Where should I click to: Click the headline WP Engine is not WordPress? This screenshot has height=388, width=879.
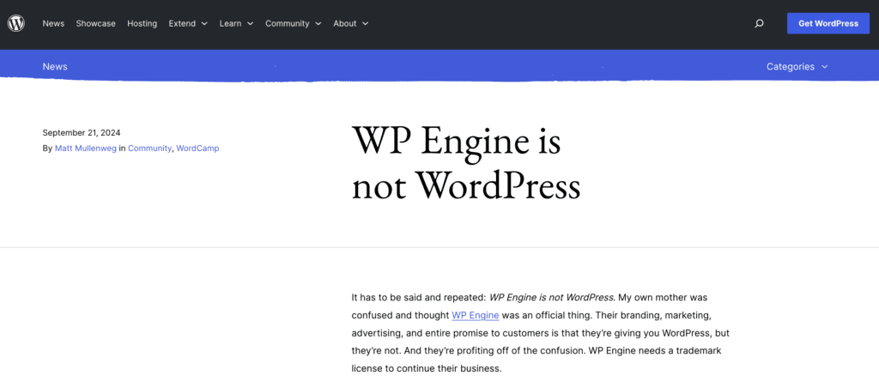point(466,163)
